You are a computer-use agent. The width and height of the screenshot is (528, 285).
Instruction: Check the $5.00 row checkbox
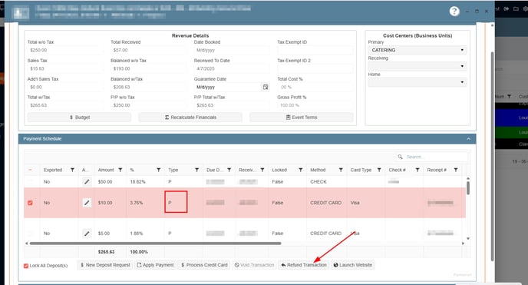[30, 233]
